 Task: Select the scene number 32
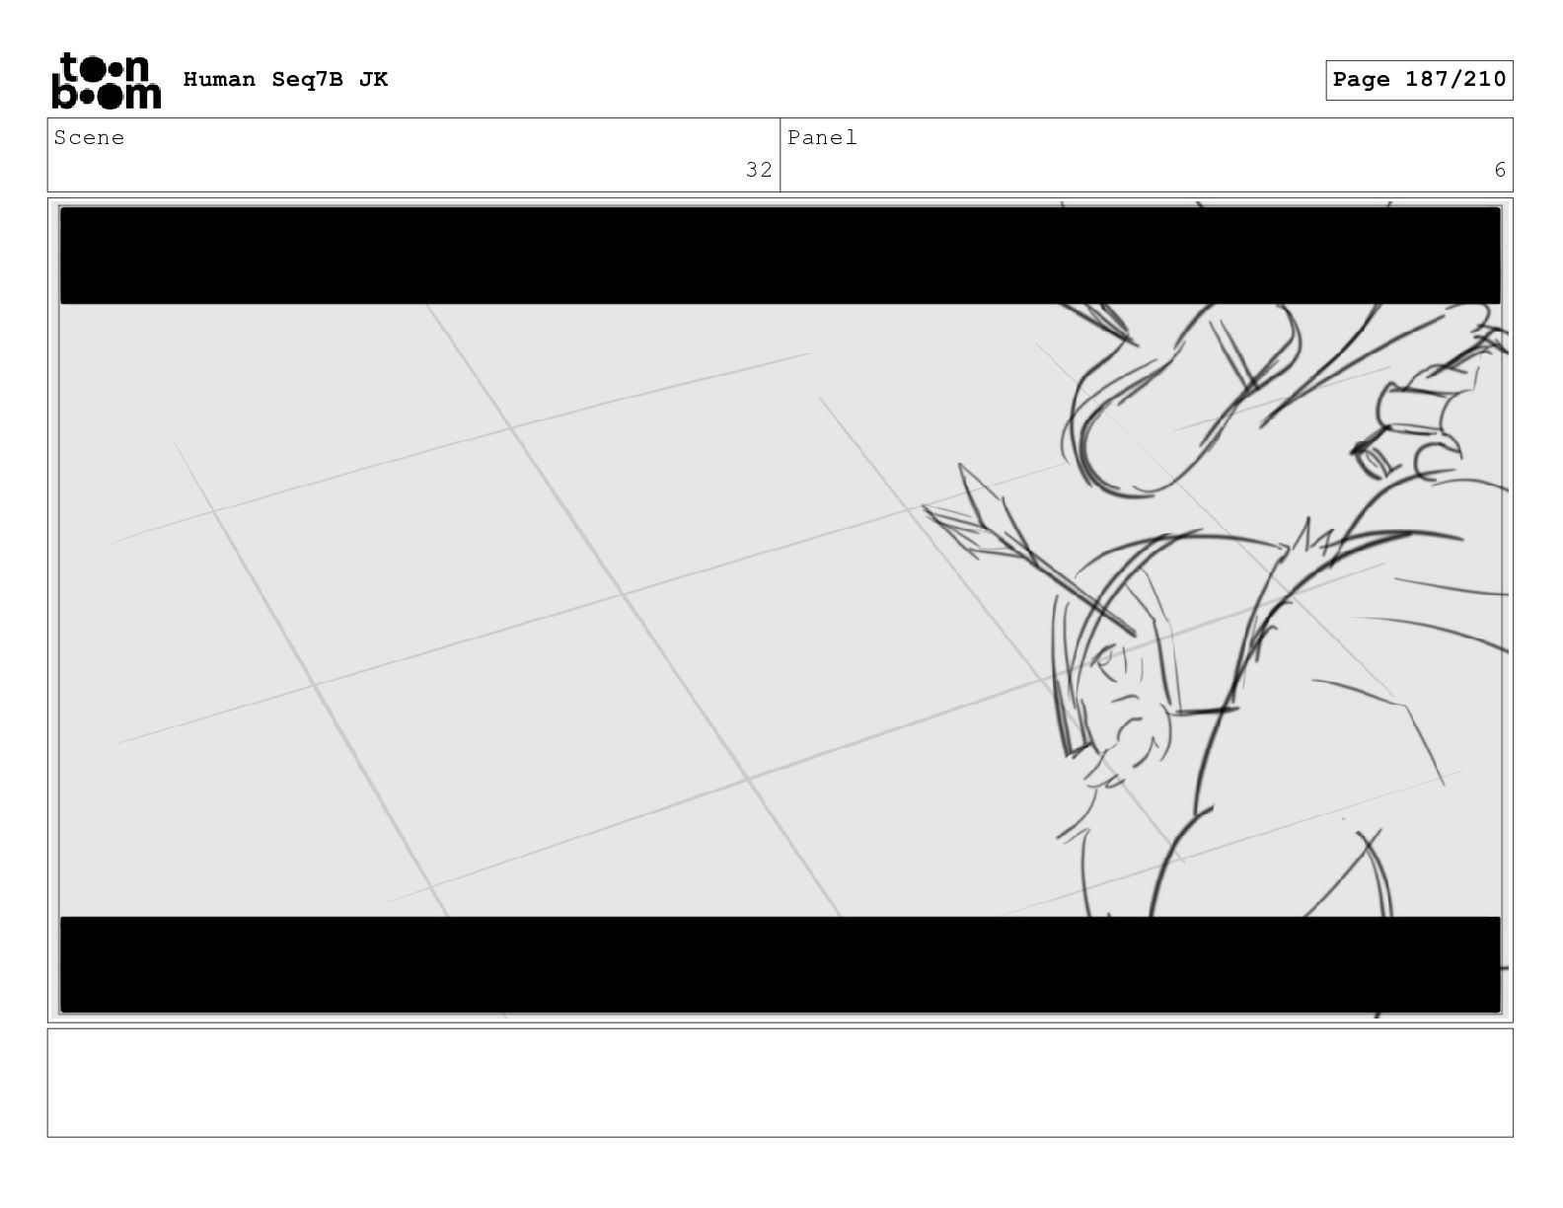point(759,170)
